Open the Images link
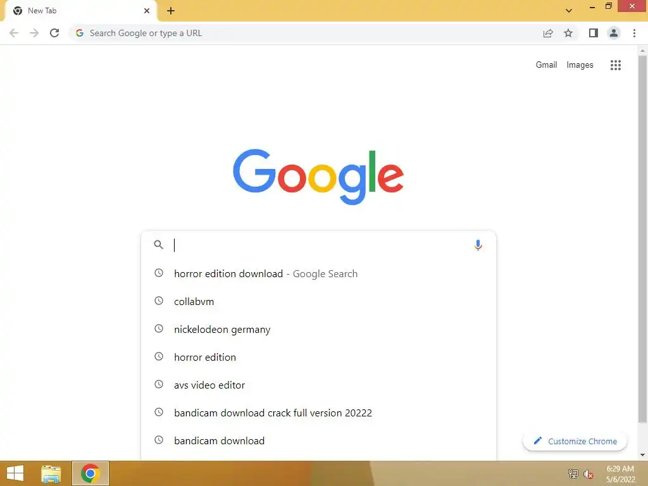 pyautogui.click(x=580, y=65)
